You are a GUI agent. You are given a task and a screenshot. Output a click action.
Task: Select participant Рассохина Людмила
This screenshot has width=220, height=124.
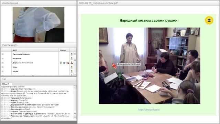tap(21, 54)
